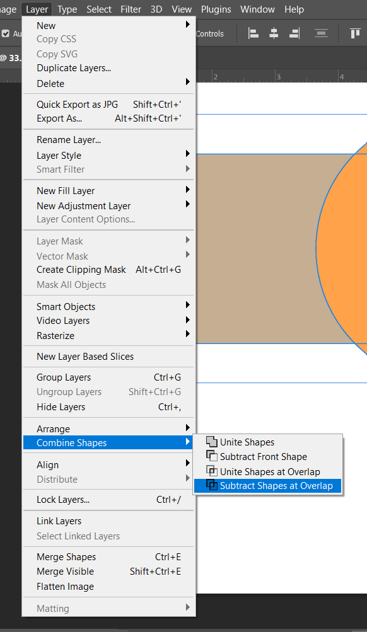
Task: Toggle the Auto-Select checkbox in options bar
Action: pos(6,33)
